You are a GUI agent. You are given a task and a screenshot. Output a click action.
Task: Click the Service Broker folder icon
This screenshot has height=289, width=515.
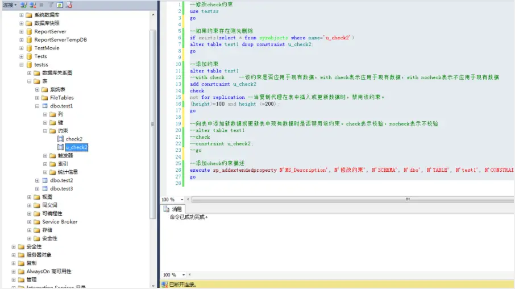[37, 222]
